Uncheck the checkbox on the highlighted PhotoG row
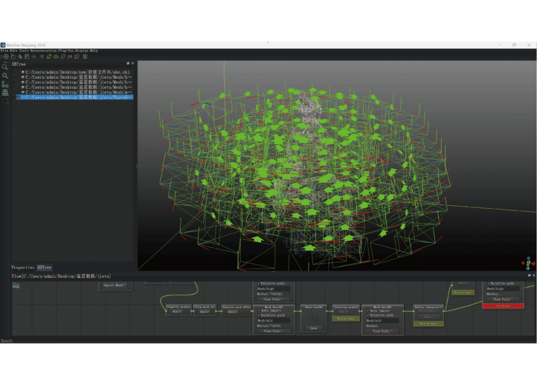 (x=18, y=97)
